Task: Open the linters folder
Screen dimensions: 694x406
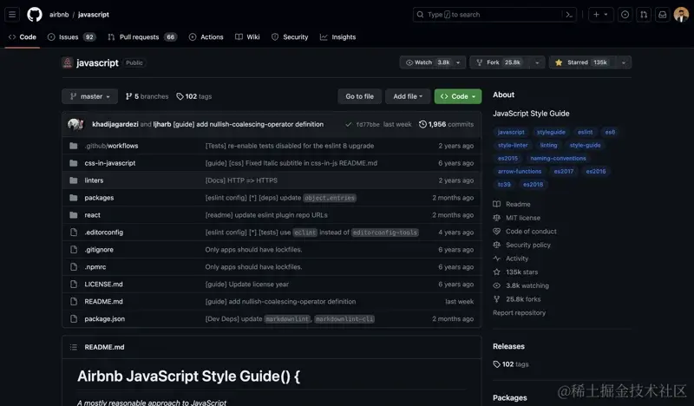Action: 94,180
